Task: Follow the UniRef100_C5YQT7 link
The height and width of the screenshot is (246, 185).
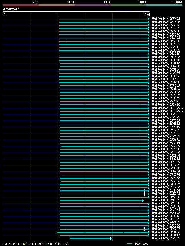Action: point(166,229)
